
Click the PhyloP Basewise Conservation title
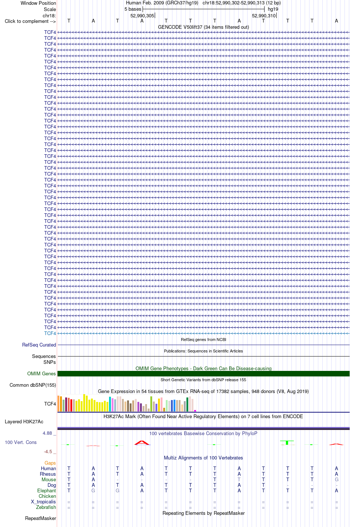pos(203,433)
